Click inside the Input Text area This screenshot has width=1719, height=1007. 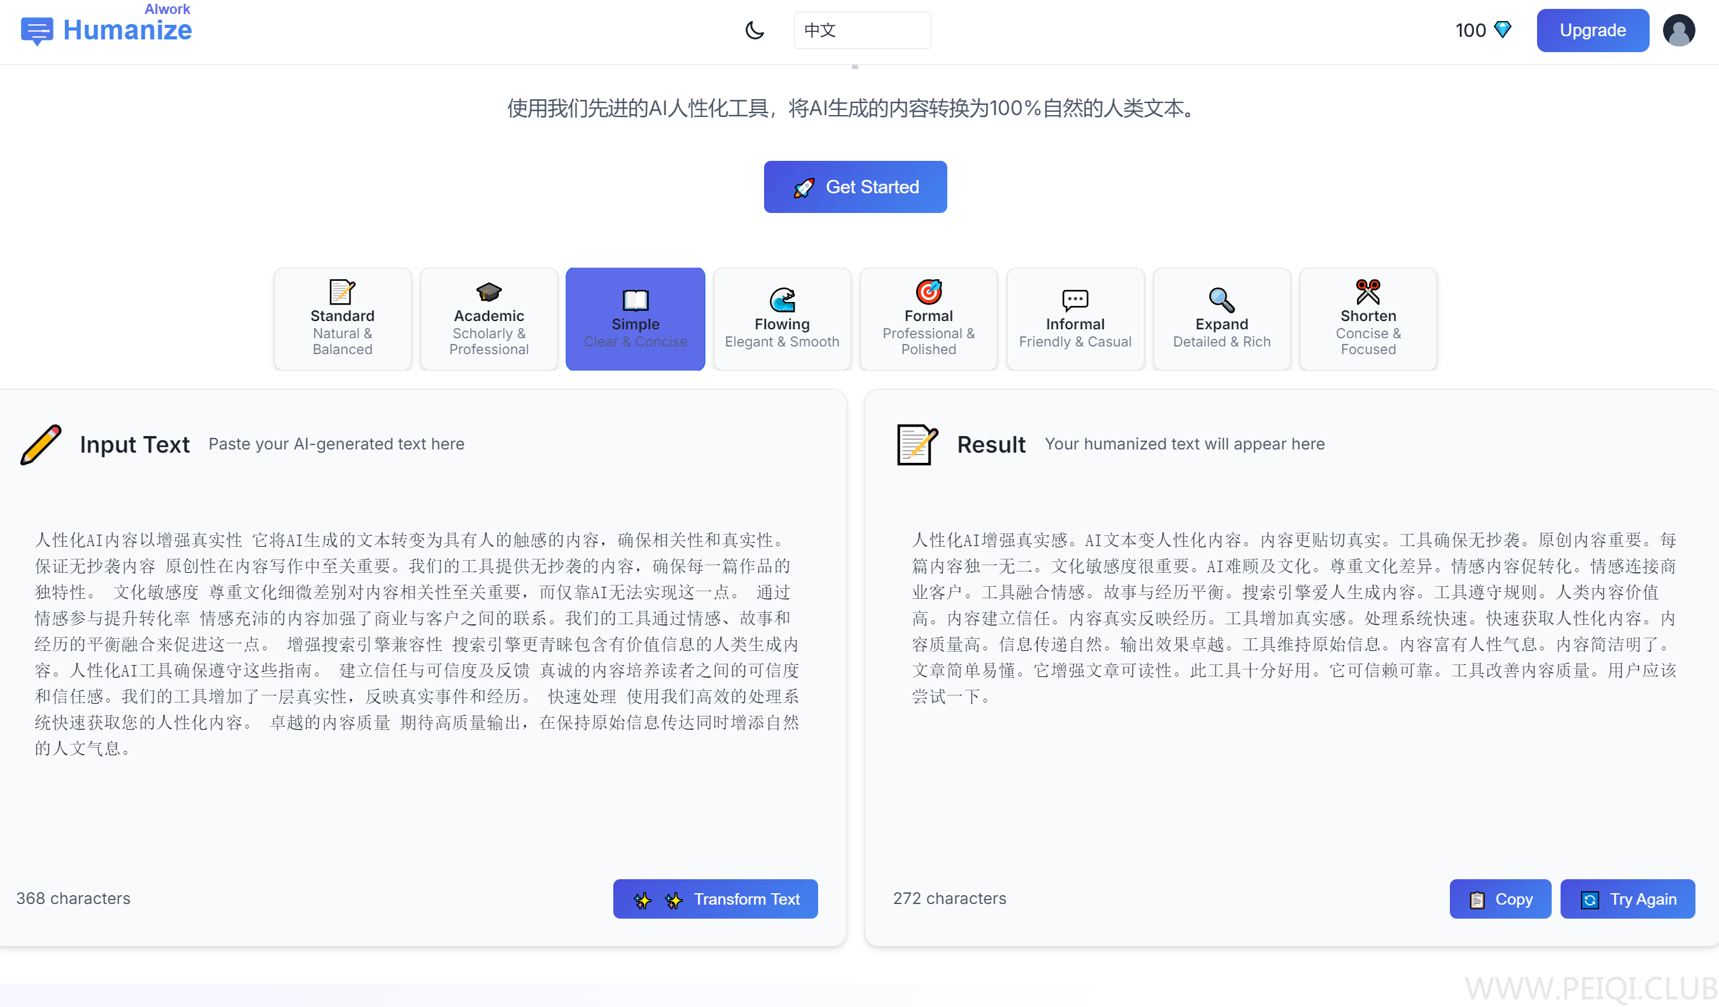click(417, 644)
